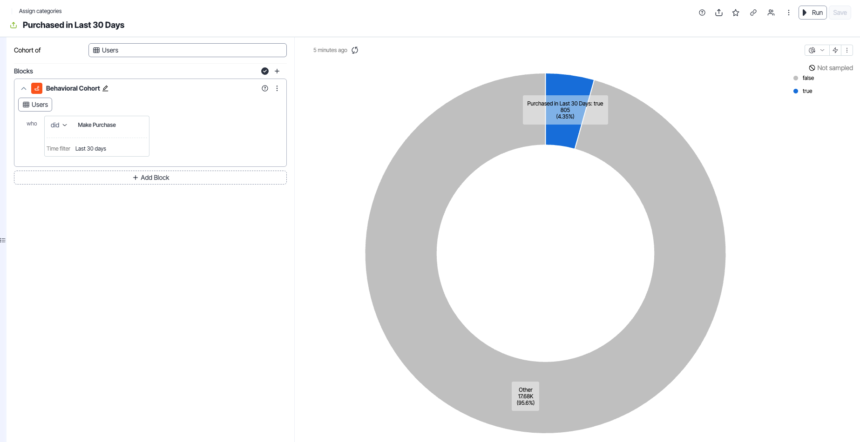Open the Behavioral Cohort three-dot menu

click(x=277, y=88)
